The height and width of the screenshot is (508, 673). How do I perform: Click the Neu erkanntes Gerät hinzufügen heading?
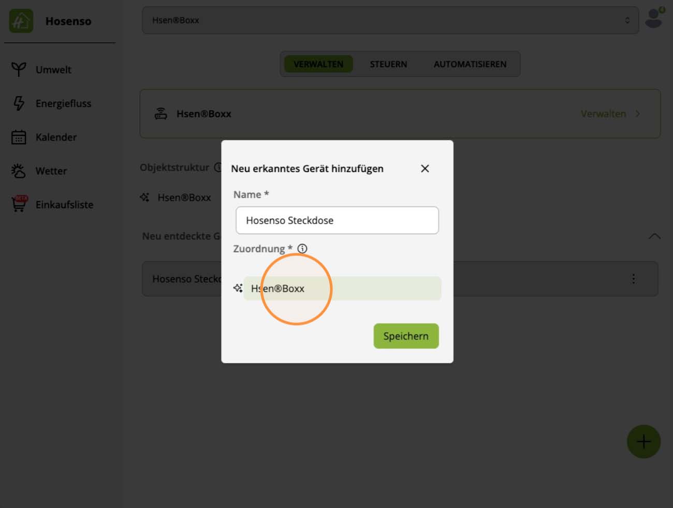tap(308, 168)
